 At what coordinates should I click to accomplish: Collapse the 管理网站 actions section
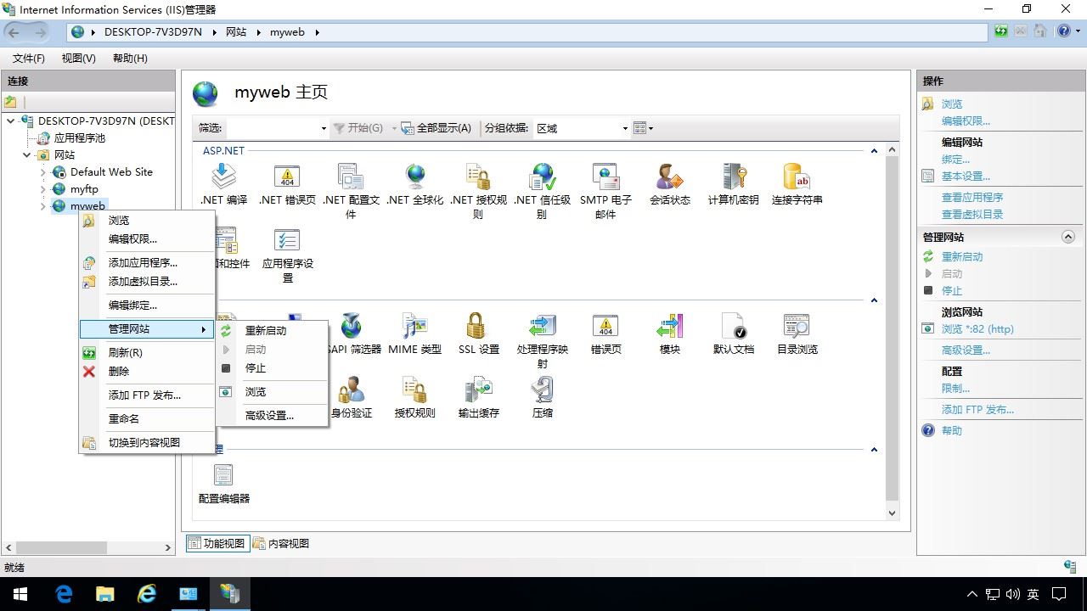click(1068, 238)
